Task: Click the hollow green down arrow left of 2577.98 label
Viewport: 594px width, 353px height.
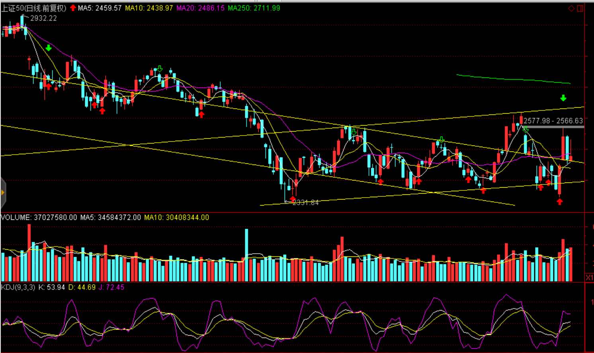Action: point(526,130)
